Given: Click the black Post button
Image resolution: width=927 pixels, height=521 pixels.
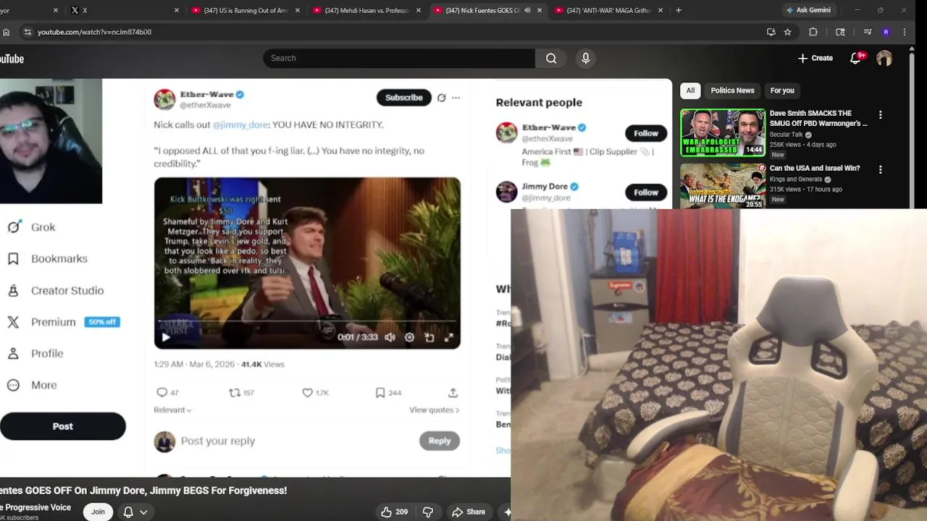Looking at the screenshot, I should coord(62,426).
